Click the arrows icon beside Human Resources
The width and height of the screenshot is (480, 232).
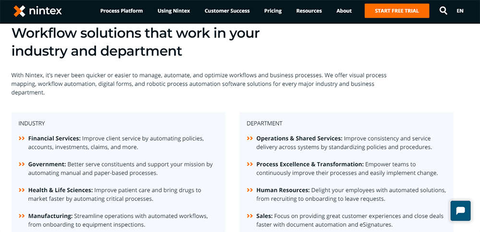pyautogui.click(x=250, y=190)
